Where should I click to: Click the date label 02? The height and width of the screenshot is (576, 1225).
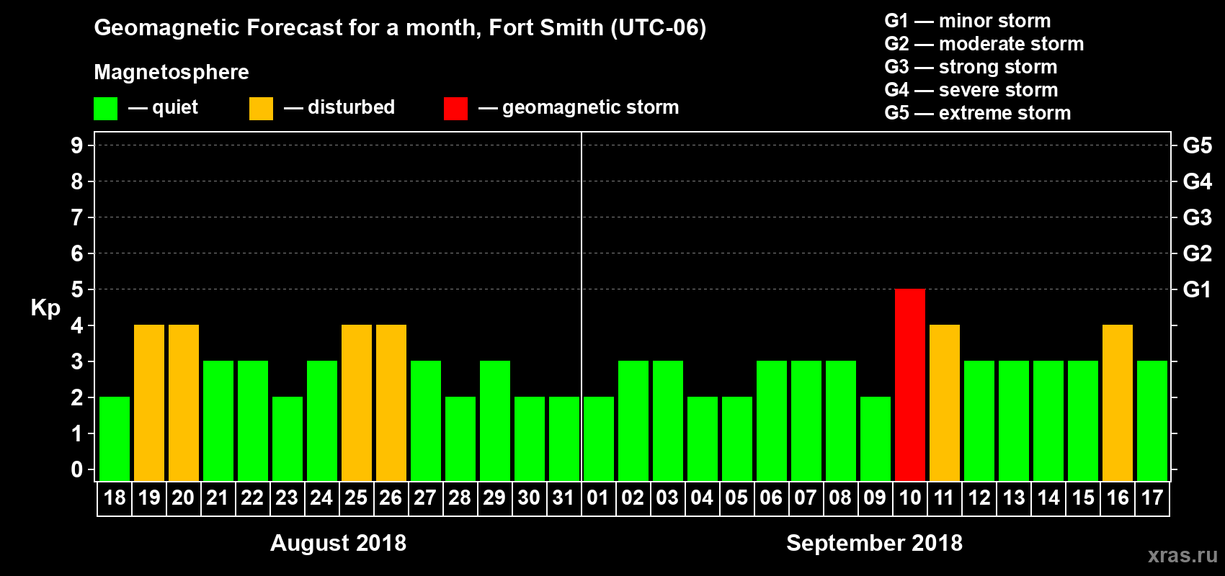633,498
